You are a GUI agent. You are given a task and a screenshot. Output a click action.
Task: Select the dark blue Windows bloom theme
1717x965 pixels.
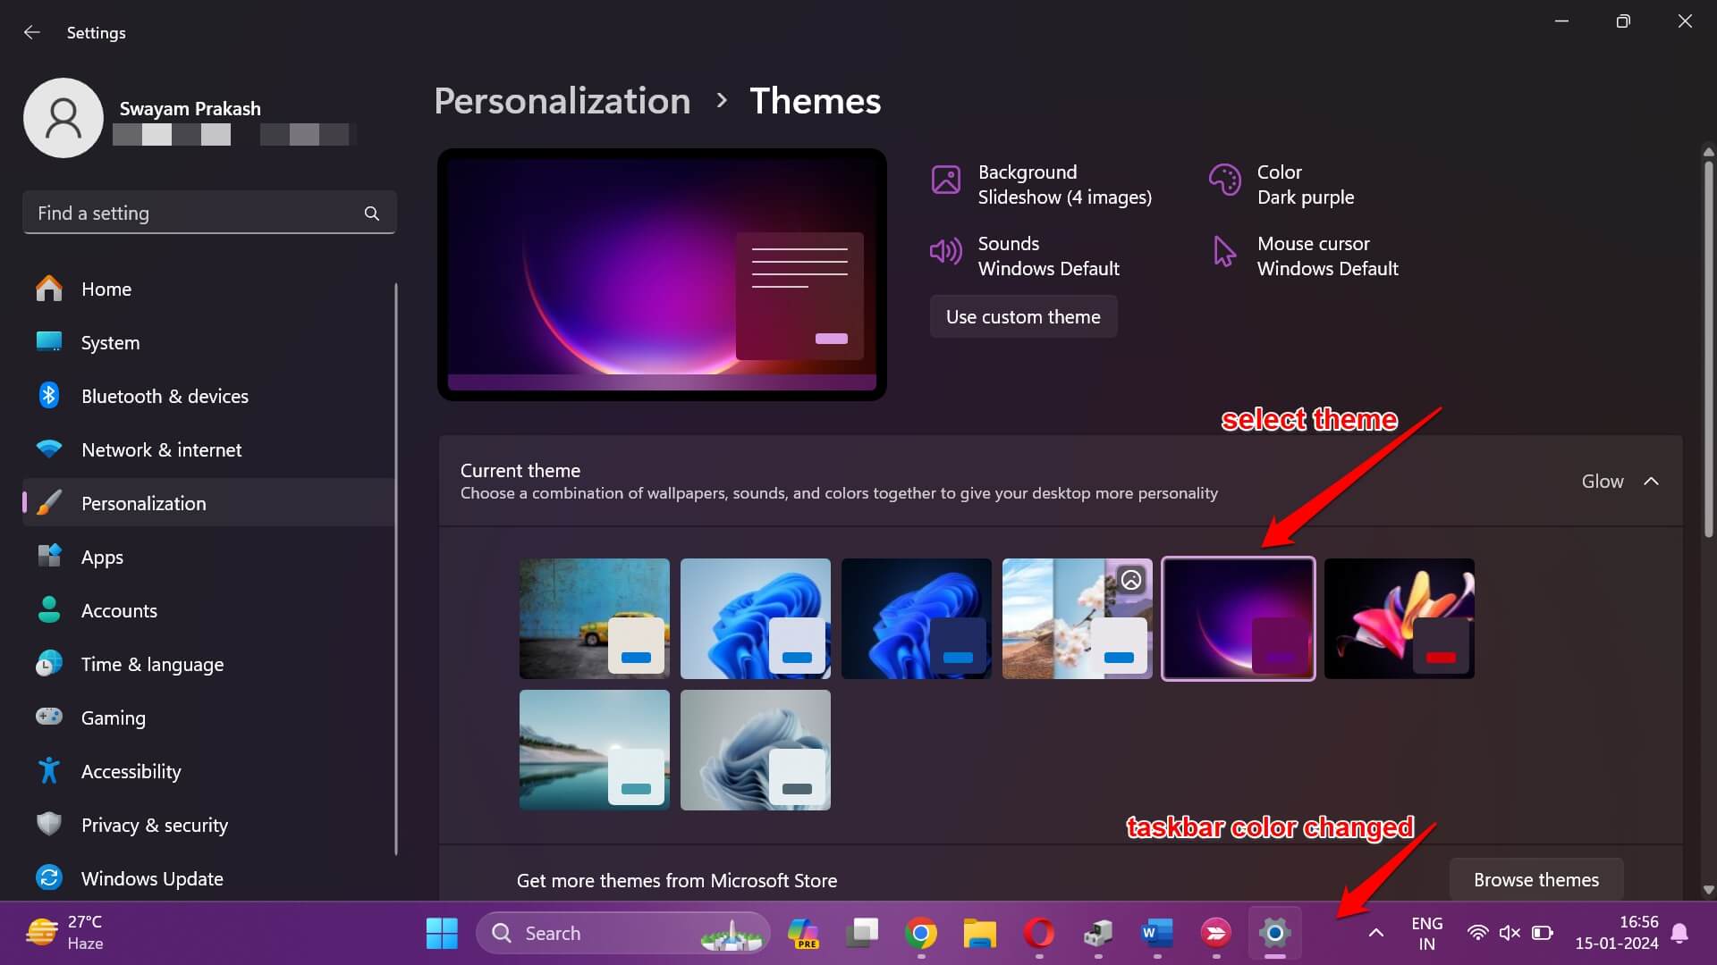coord(917,619)
